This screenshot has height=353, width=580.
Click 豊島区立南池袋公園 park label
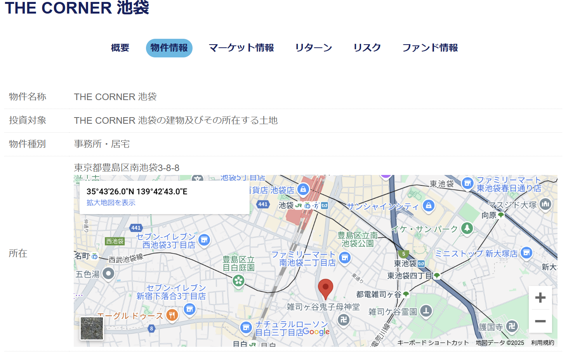coord(358,239)
